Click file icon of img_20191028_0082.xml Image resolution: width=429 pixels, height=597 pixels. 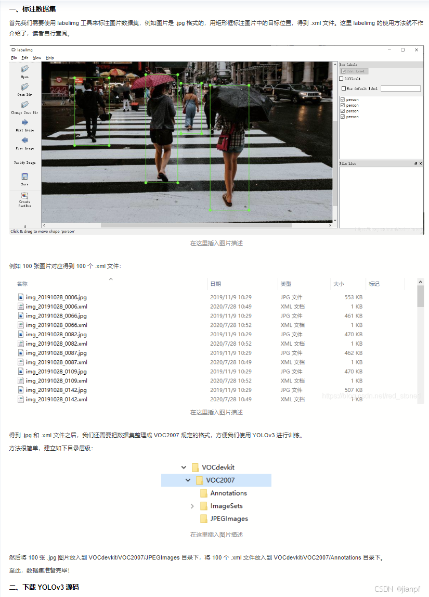(21, 344)
